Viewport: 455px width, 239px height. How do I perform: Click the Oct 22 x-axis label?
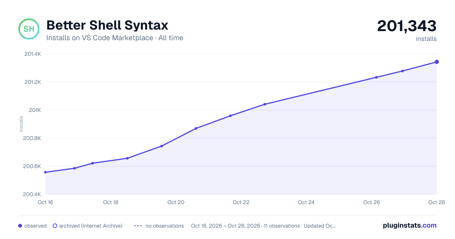tap(241, 202)
